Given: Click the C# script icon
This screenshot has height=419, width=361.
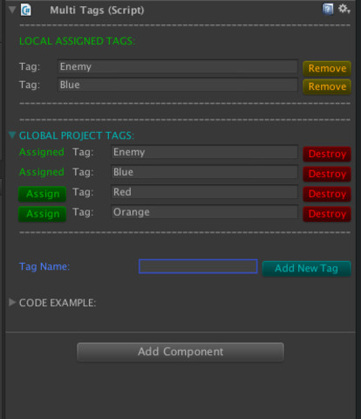Looking at the screenshot, I should pos(26,10).
